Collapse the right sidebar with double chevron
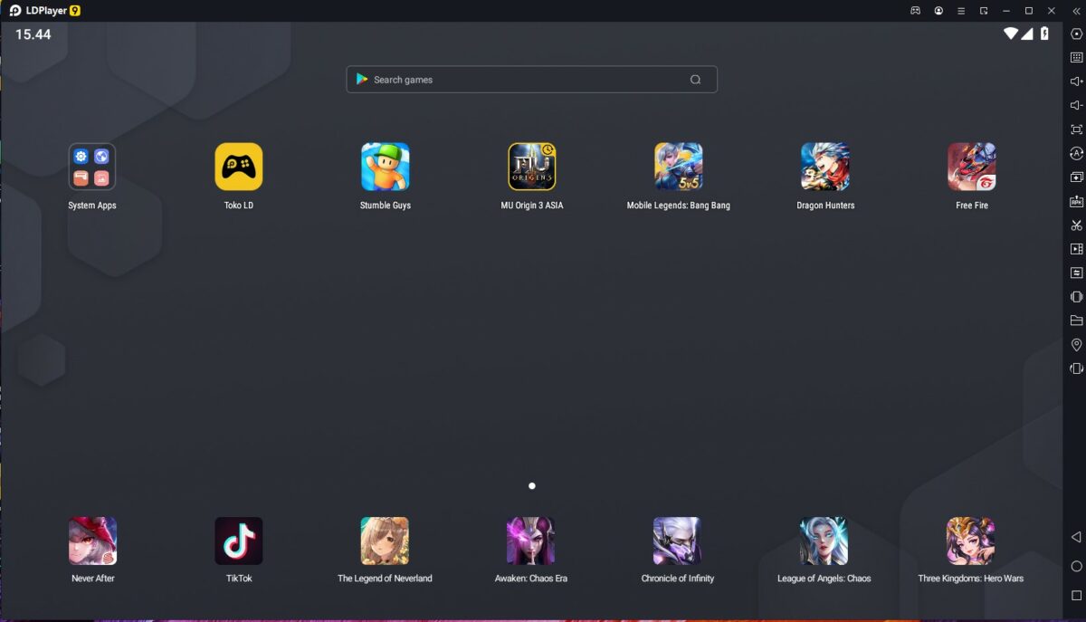The image size is (1086, 622). (1076, 11)
